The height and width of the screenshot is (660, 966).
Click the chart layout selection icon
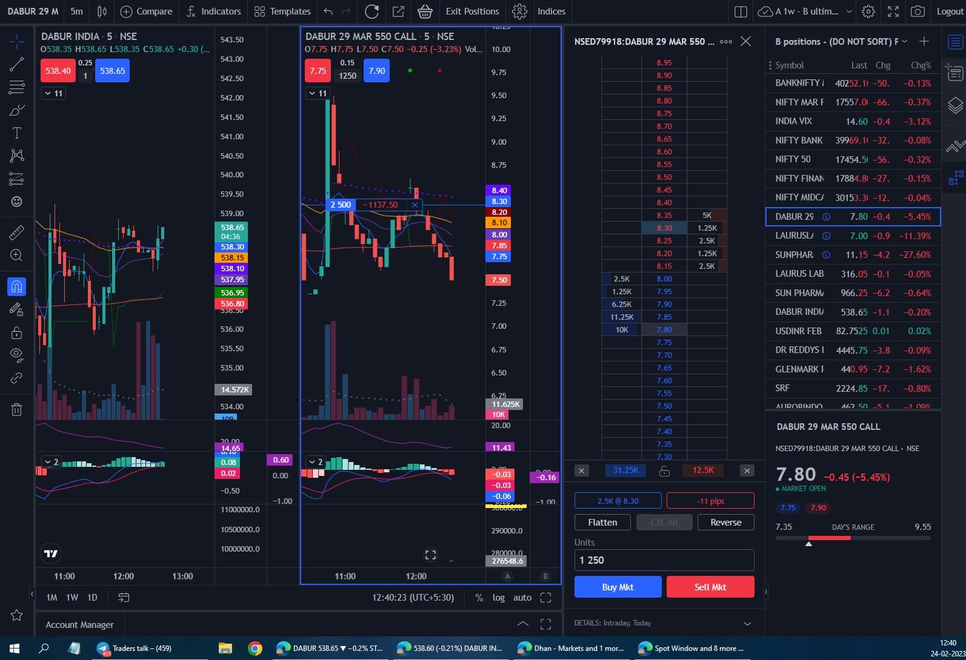tap(741, 12)
